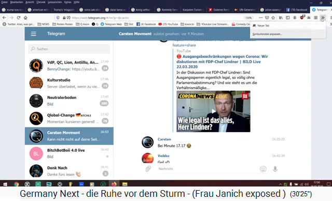Screen dimensions: 332x201
Task: Open the Chronik menu in the menu bar
Action: (x=41, y=2)
